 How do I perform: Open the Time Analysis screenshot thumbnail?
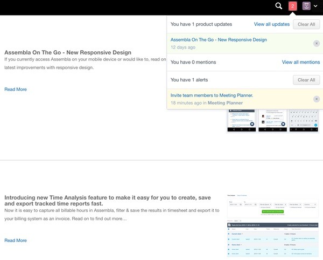(273, 225)
